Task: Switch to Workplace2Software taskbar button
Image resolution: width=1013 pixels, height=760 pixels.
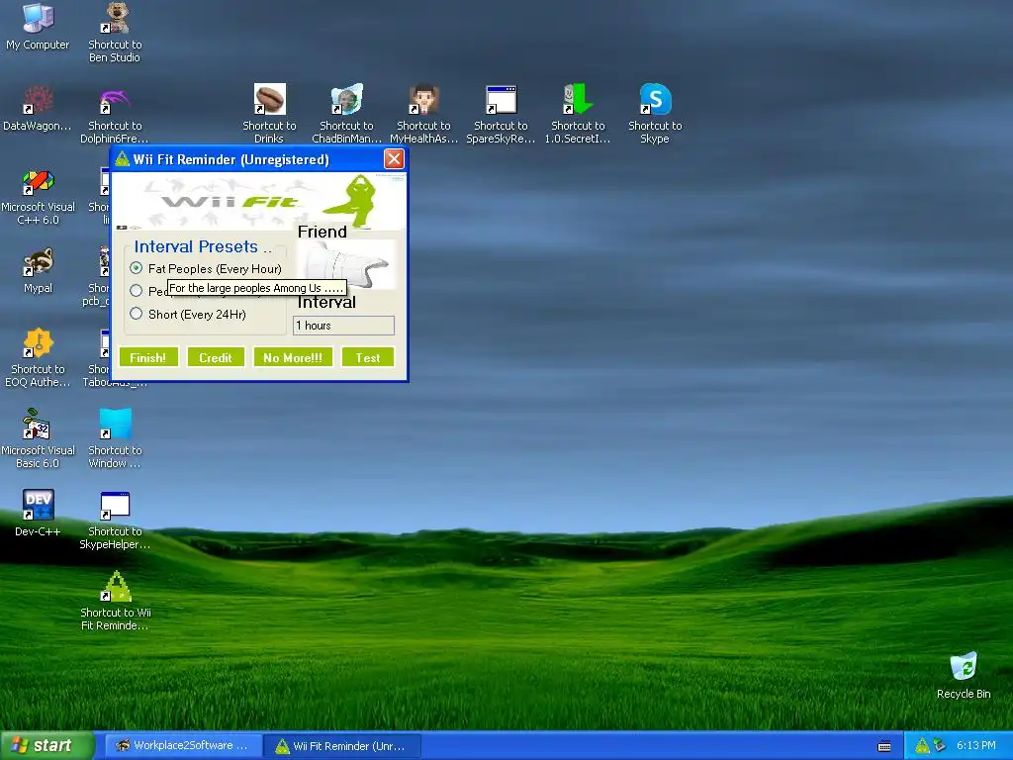Action: point(183,746)
